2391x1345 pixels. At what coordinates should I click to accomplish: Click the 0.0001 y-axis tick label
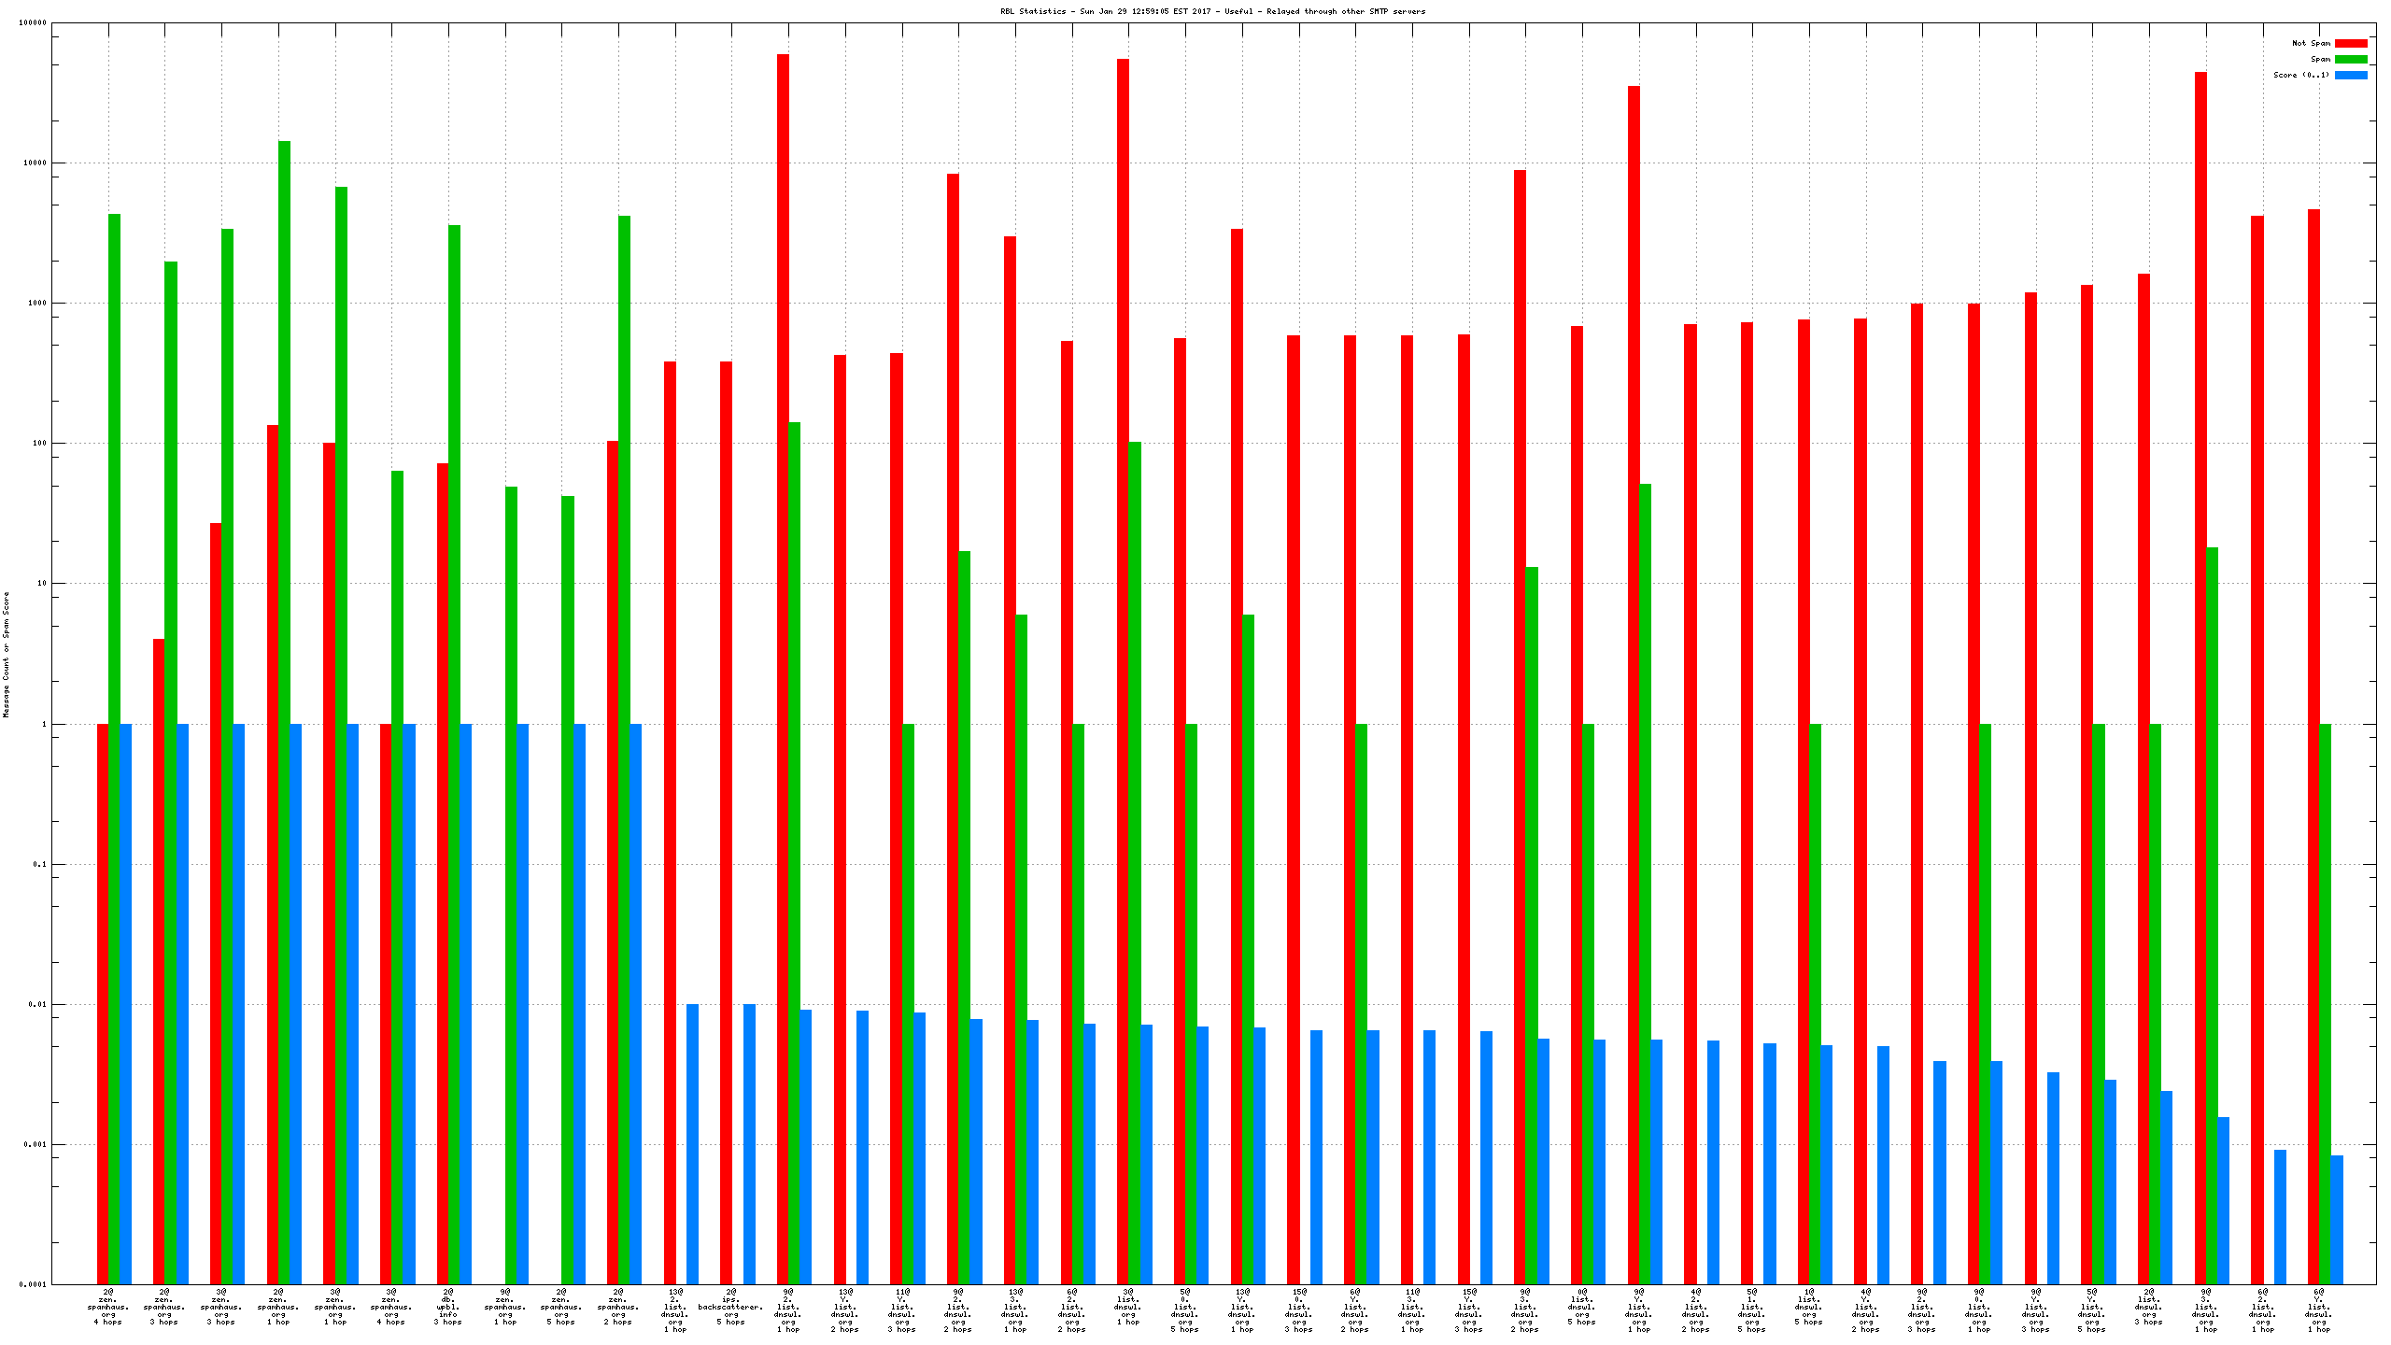point(33,1284)
